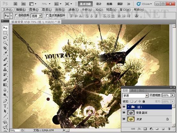Select the Type tool
The width and height of the screenshot is (177, 133).
[5, 106]
